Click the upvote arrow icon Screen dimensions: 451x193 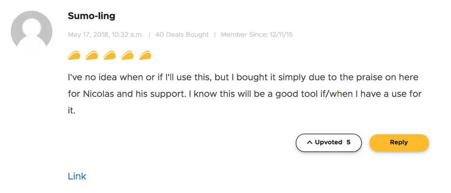pos(310,143)
